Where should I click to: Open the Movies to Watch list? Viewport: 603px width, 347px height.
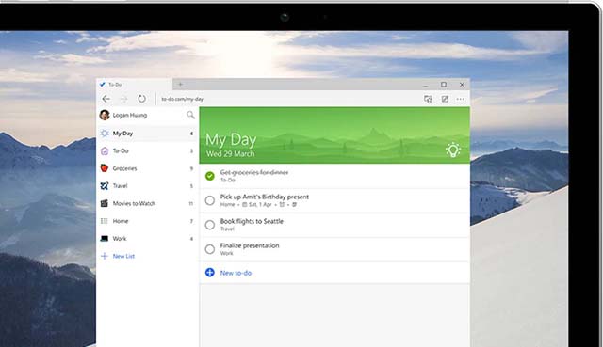click(x=147, y=203)
